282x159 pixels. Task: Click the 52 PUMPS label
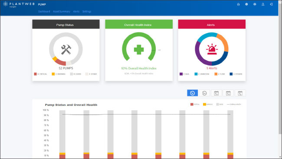(66, 68)
